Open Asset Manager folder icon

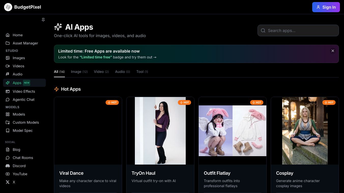[8, 43]
